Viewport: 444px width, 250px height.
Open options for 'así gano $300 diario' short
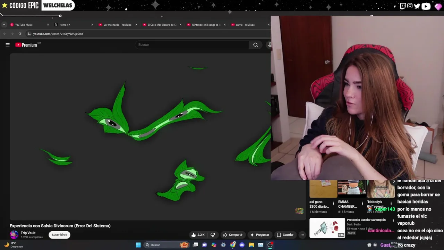333,203
